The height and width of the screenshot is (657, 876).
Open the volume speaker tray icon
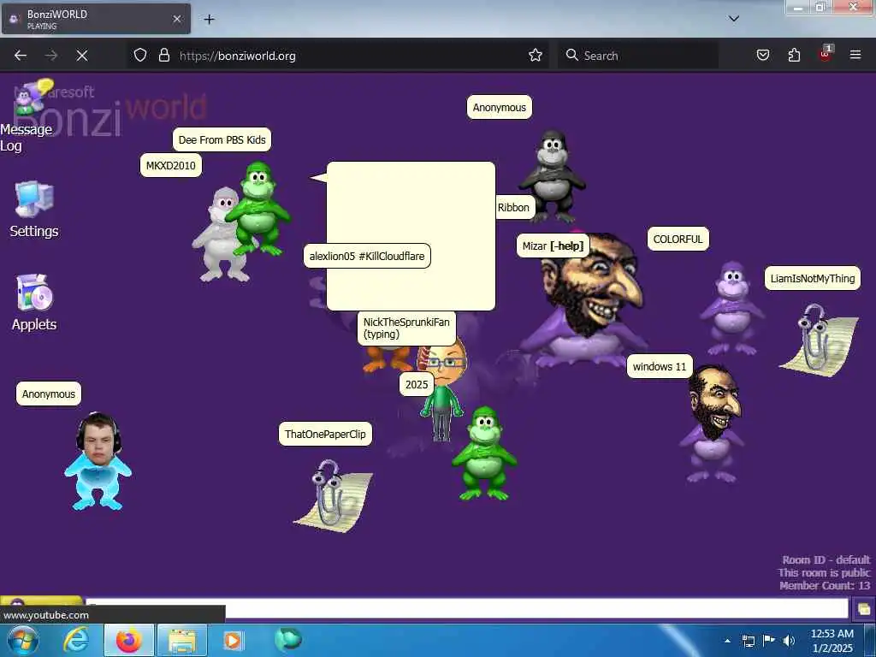(789, 641)
